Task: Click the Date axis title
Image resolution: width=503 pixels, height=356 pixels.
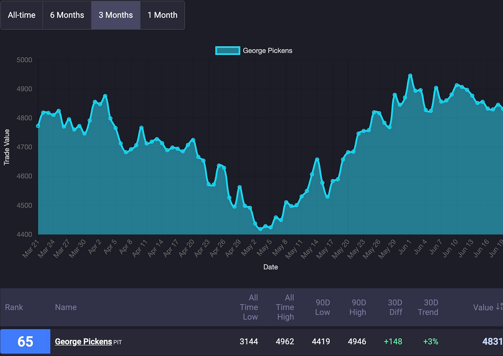Action: 271,267
